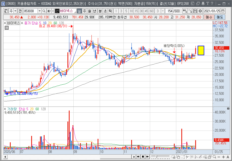Click the line comparison chart icon next to crosshair
Screen dimensions: 232x161
[x=192, y=157]
